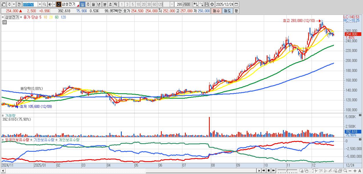Click the 신 badge before stock name
This screenshot has width=363, height=174.
point(59,4)
